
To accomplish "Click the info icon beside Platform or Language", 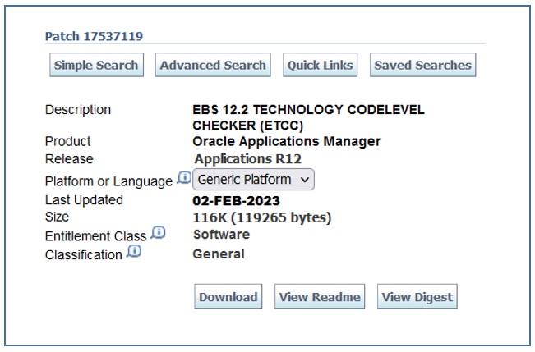I will (184, 178).
